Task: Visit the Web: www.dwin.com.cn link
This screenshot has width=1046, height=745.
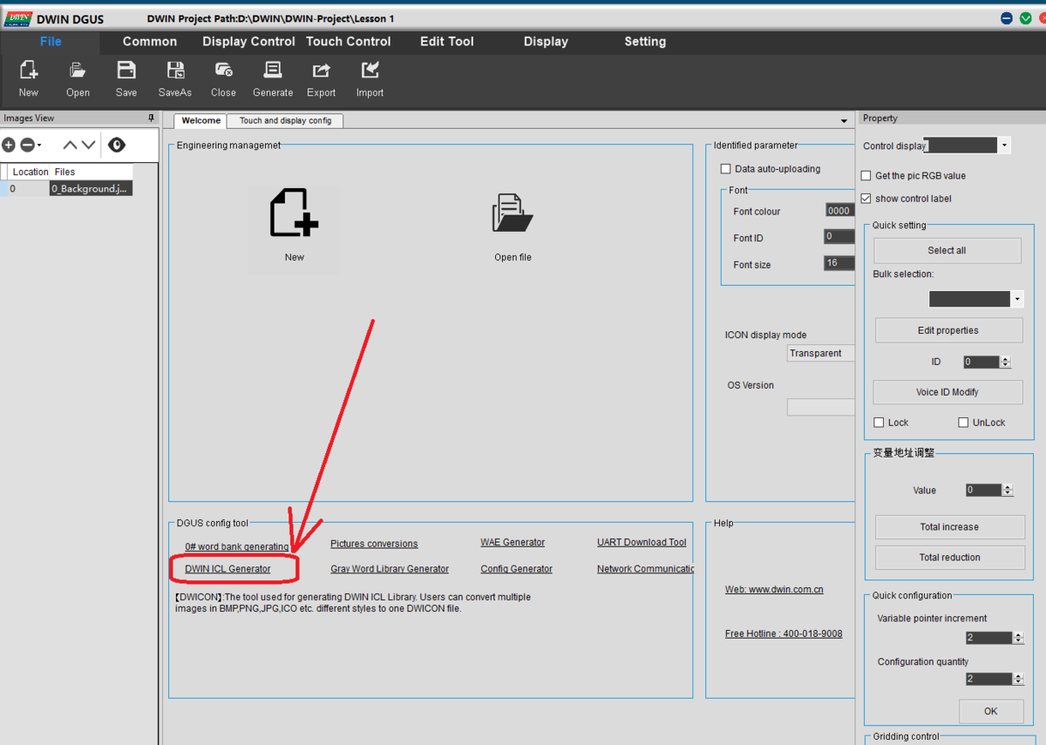Action: pyautogui.click(x=774, y=590)
